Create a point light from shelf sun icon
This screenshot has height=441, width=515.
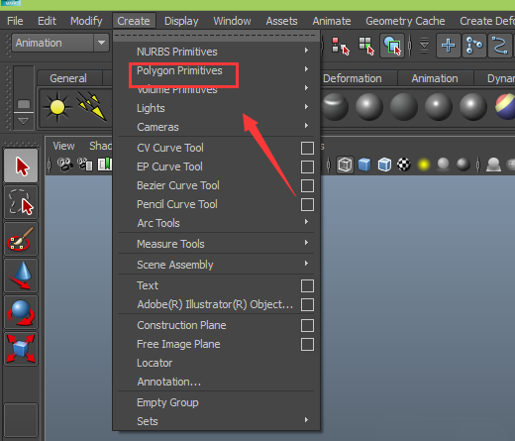pos(57,107)
